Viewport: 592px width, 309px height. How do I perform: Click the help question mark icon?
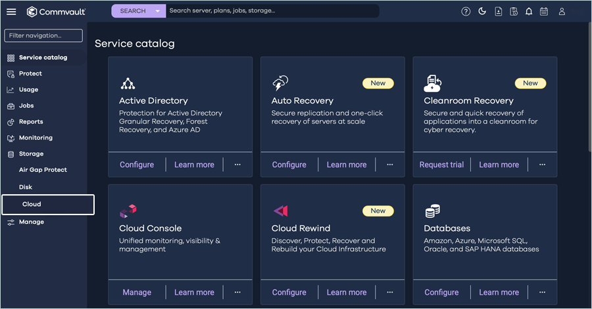466,11
